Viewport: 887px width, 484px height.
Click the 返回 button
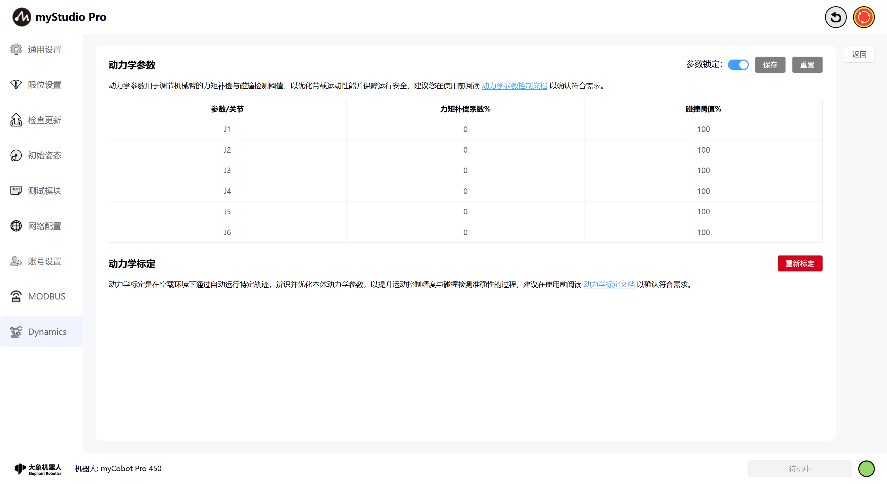point(859,54)
